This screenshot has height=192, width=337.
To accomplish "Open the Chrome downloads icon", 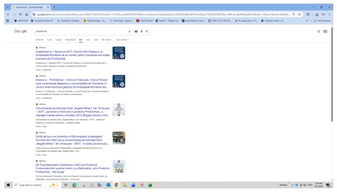I will click(317, 15).
